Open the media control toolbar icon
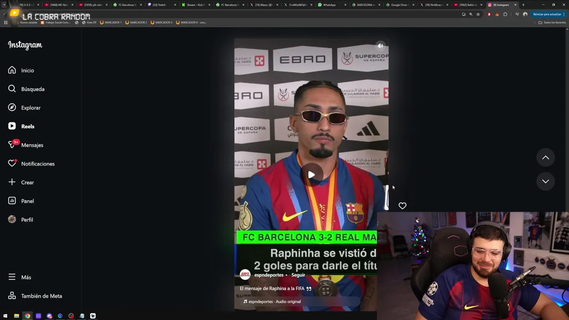The height and width of the screenshot is (320, 569). tap(517, 14)
